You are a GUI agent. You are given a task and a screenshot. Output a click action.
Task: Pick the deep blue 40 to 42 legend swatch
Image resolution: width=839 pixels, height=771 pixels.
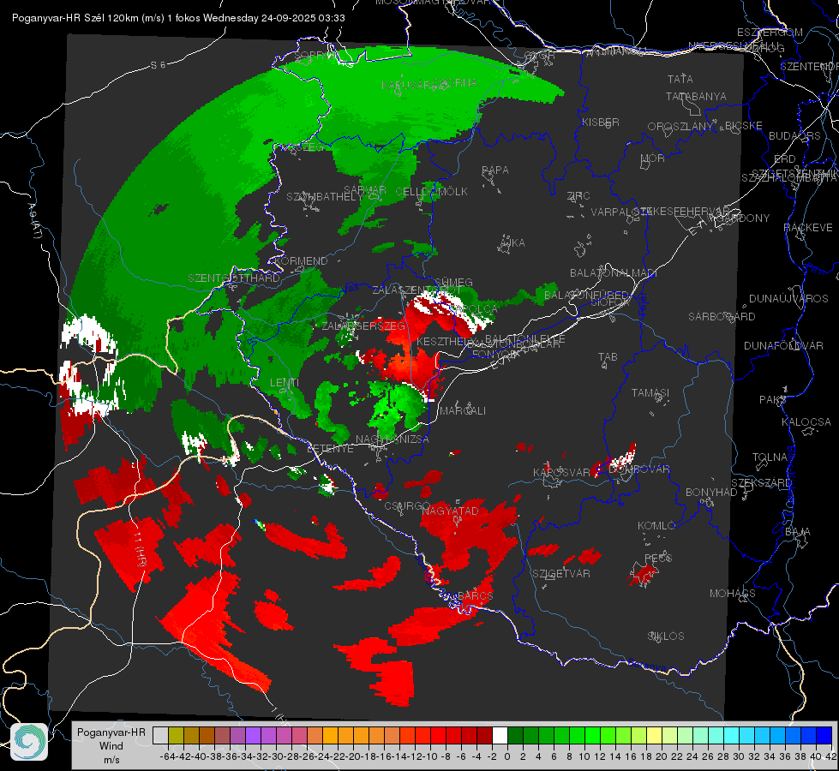tap(824, 735)
